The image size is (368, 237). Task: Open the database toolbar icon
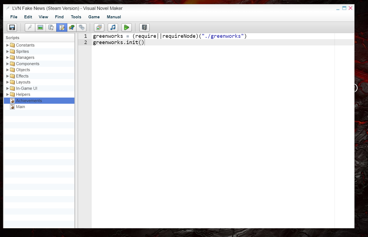point(51,27)
